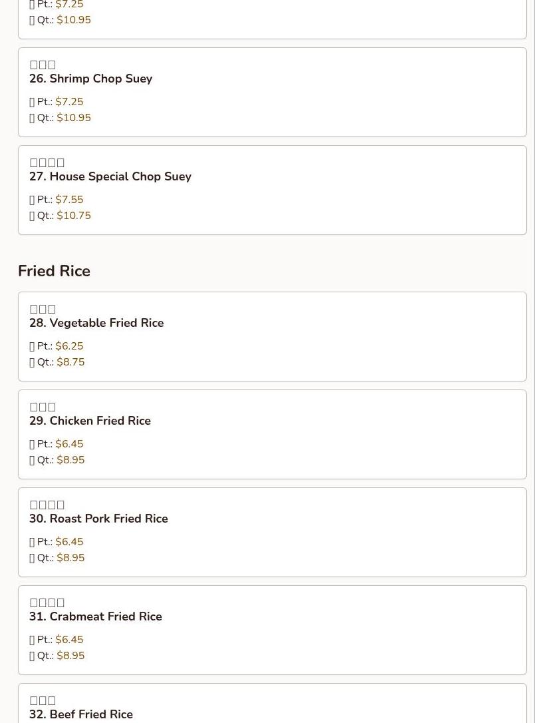
Task: Open the Vegetable Fried Rice item
Action: pos(96,323)
